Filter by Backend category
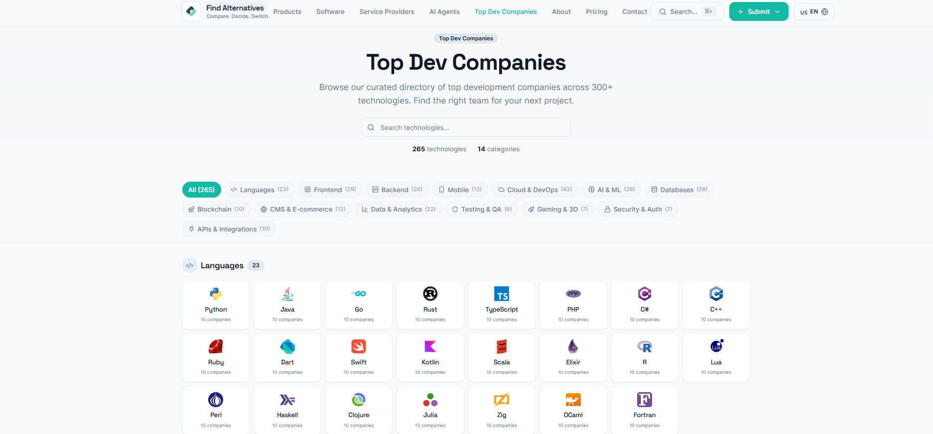The image size is (933, 434). click(x=397, y=190)
